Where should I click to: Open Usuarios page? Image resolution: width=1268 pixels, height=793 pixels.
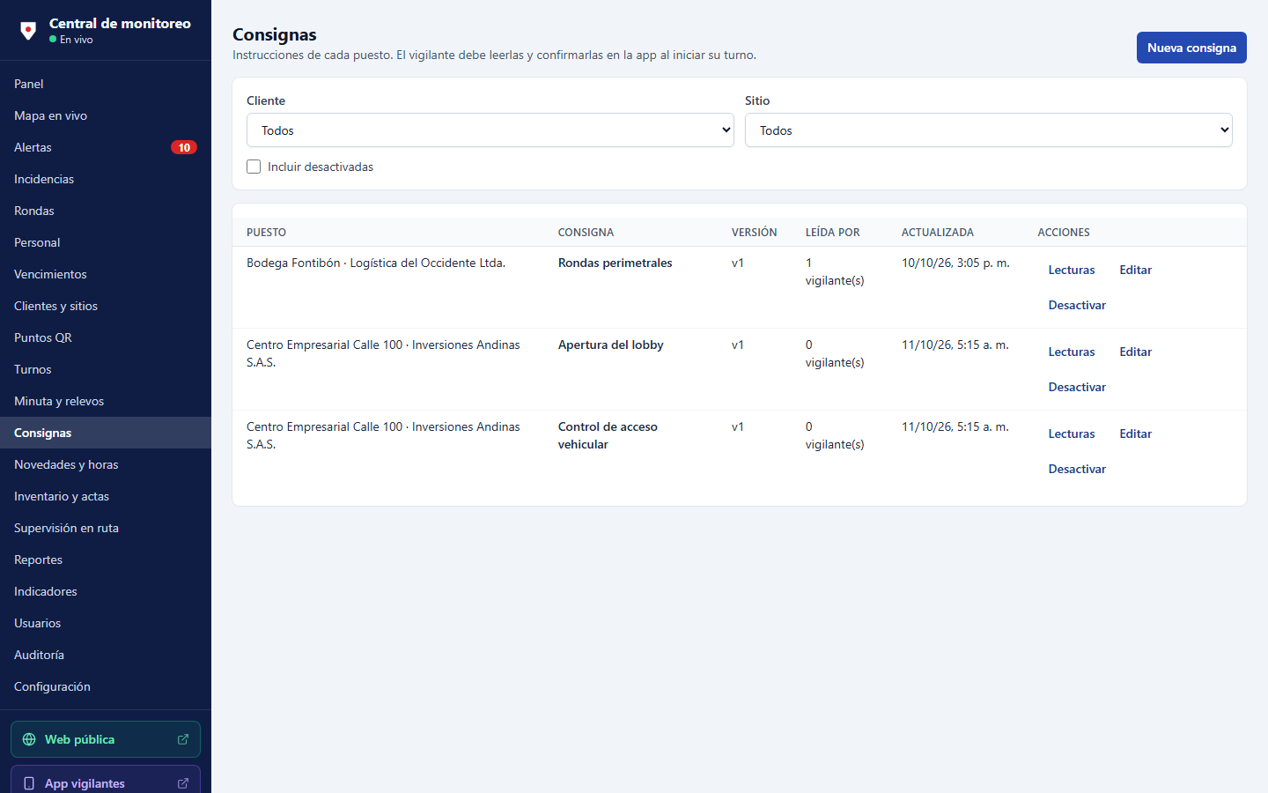106,623
